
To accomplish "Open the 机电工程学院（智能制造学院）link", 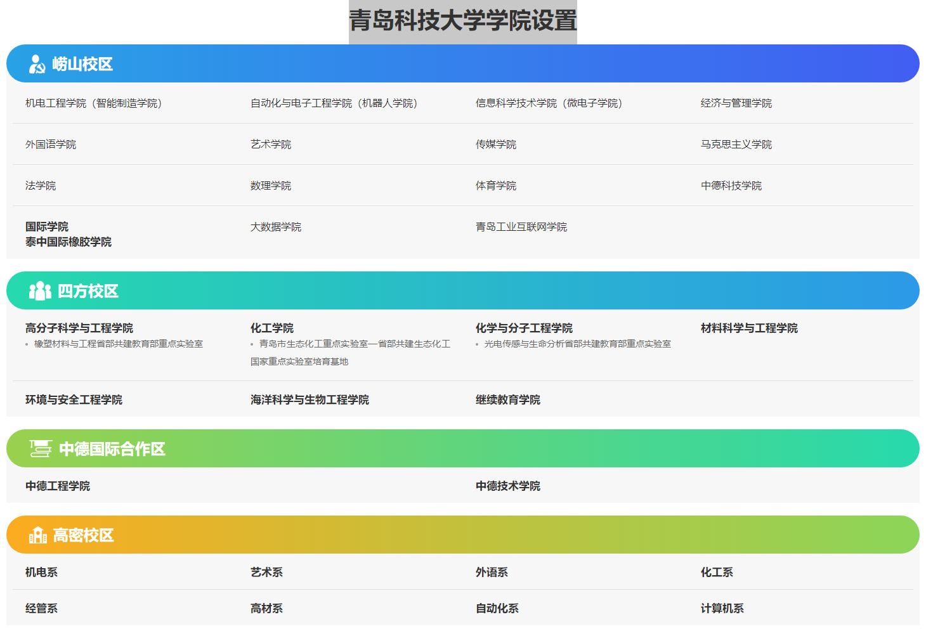I will point(94,103).
